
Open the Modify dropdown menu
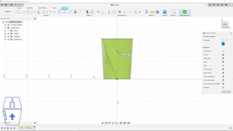click(89, 15)
